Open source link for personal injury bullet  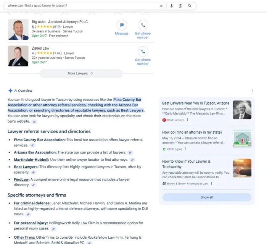[53, 229]
